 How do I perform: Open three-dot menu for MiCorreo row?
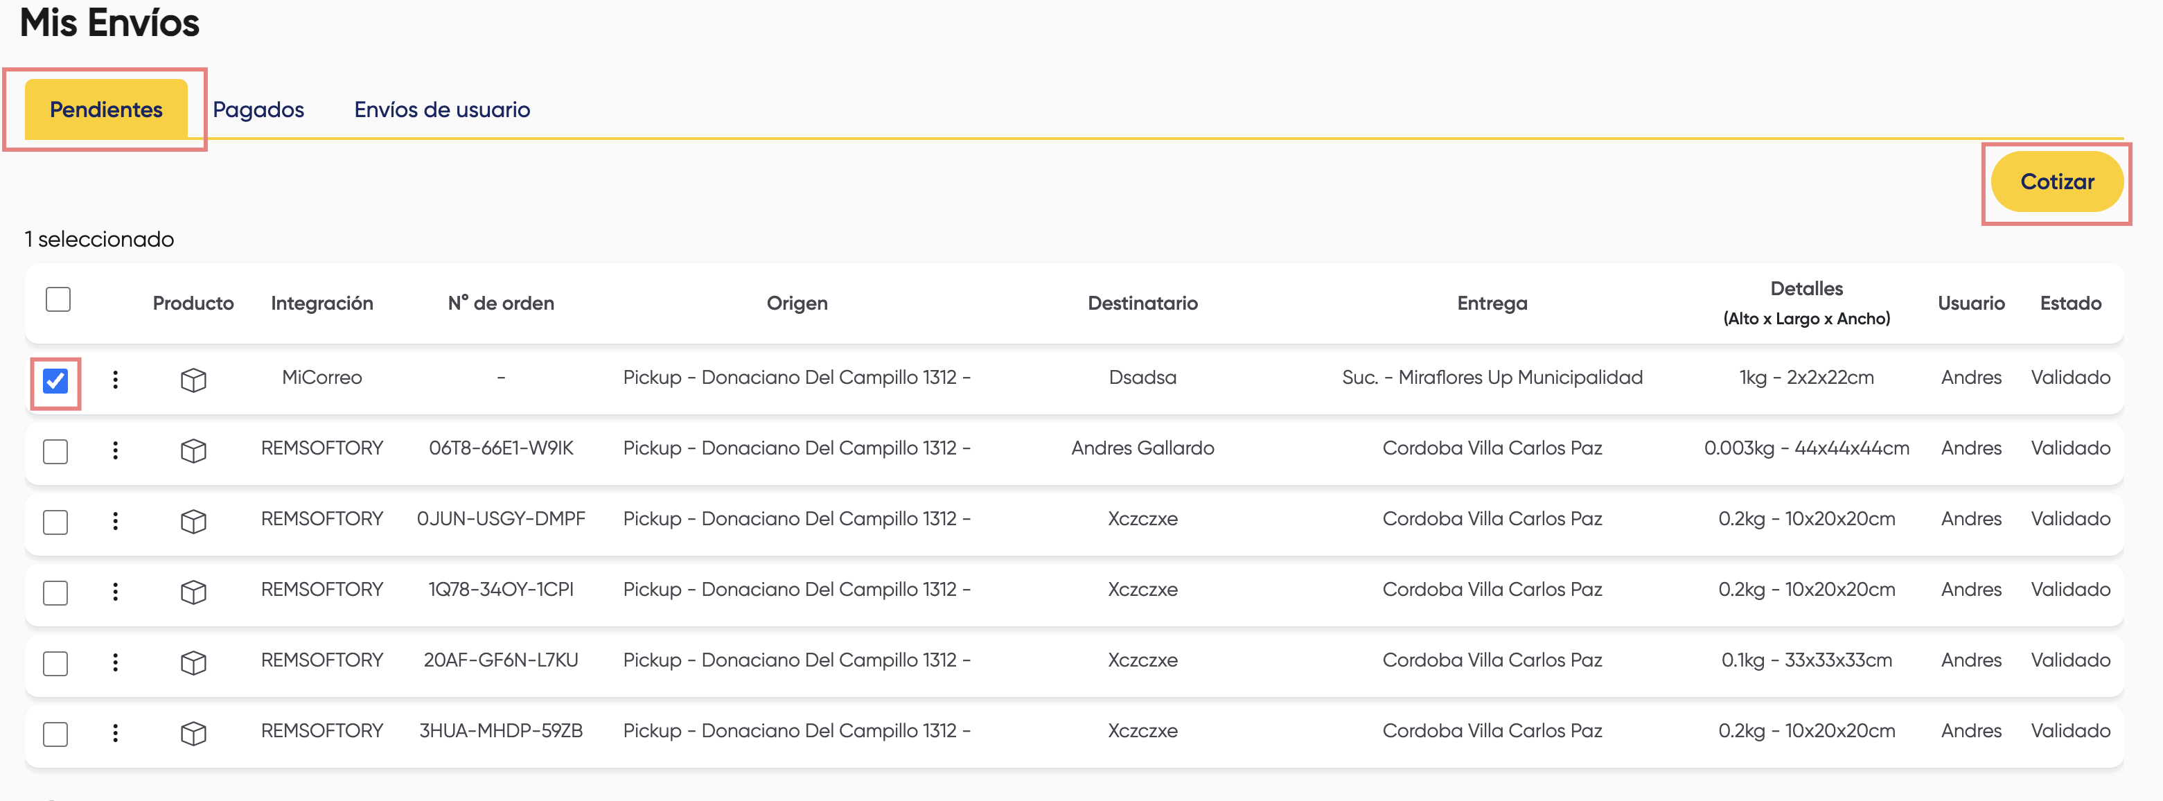point(115,380)
